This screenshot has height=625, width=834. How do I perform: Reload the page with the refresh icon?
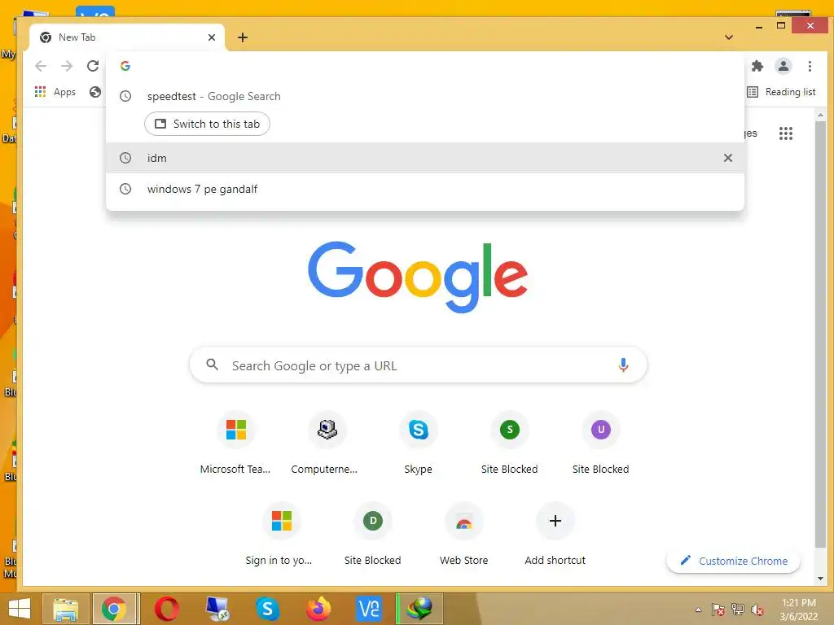tap(93, 66)
